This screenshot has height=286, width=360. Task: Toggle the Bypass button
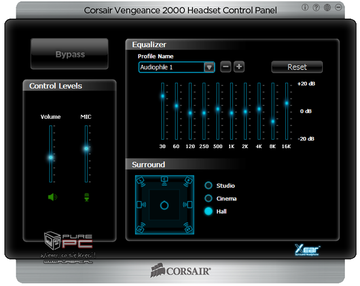click(x=70, y=54)
